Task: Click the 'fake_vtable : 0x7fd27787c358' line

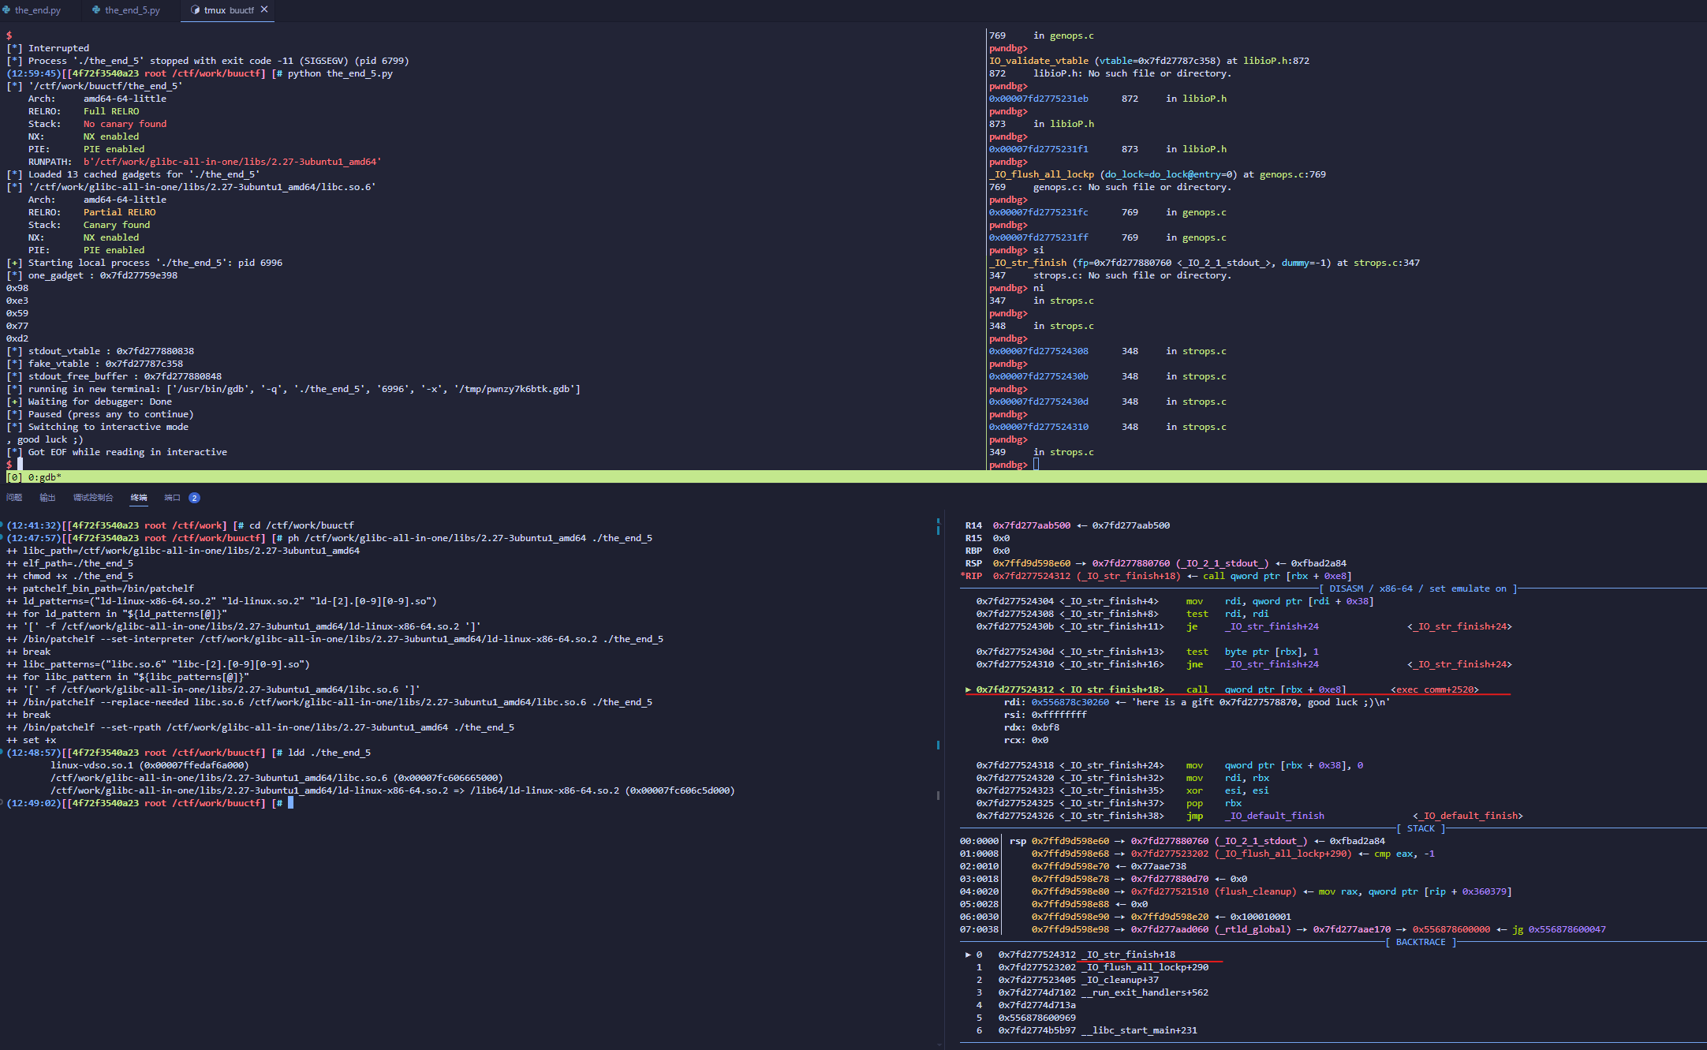Action: tap(95, 364)
